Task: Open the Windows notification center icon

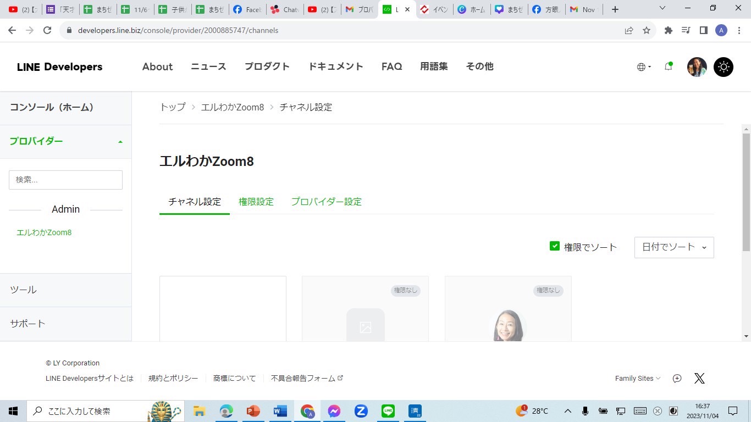Action: coord(733,411)
